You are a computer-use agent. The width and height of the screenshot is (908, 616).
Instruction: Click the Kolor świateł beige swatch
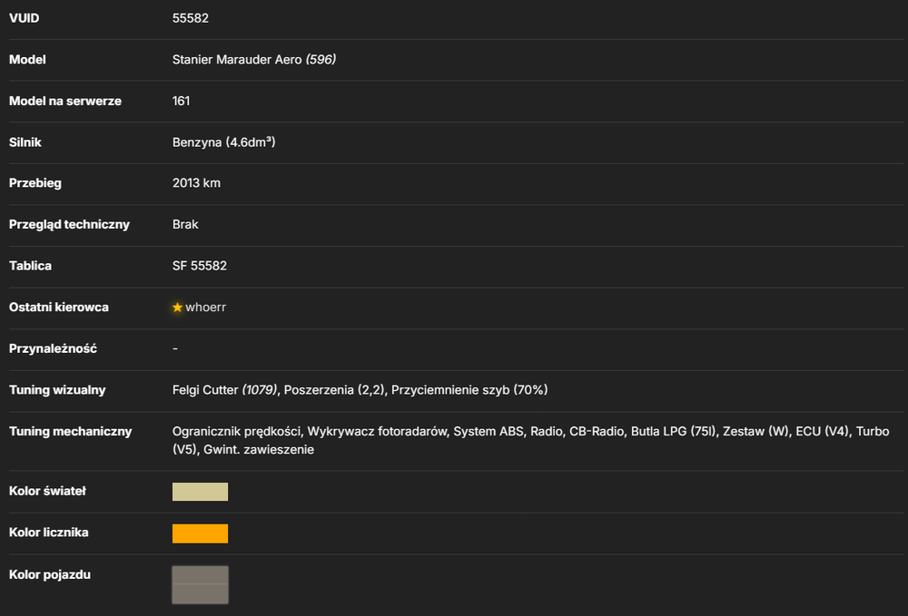point(200,492)
